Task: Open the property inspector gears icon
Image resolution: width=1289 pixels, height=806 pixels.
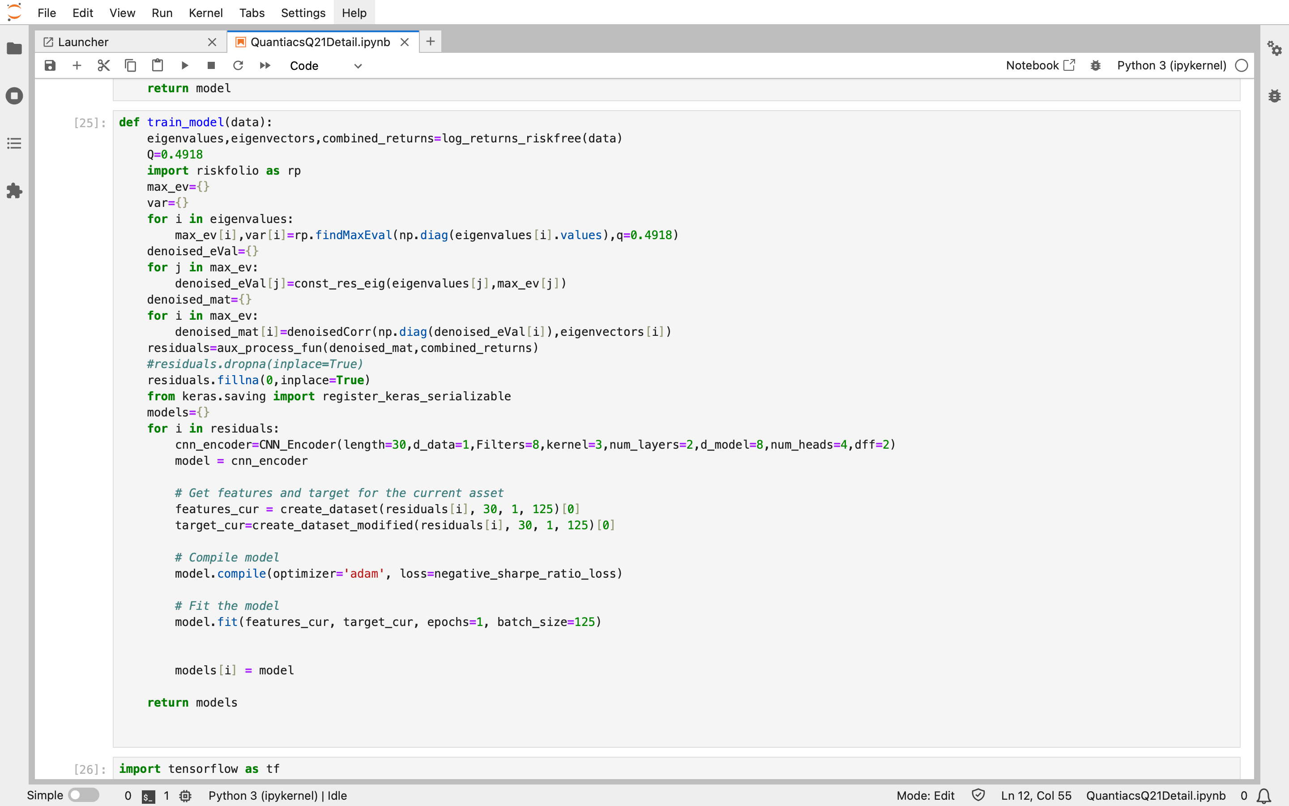Action: [1275, 48]
